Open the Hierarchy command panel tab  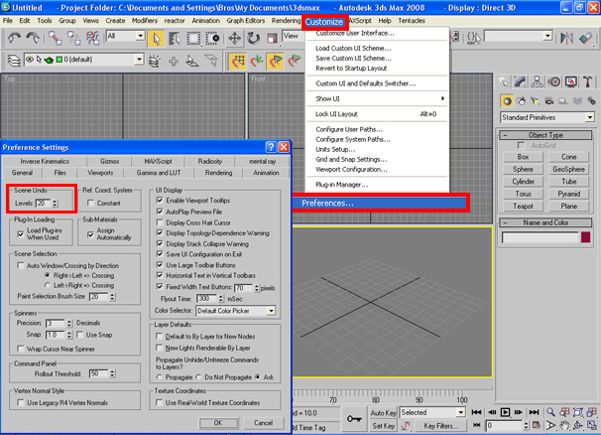(x=537, y=81)
